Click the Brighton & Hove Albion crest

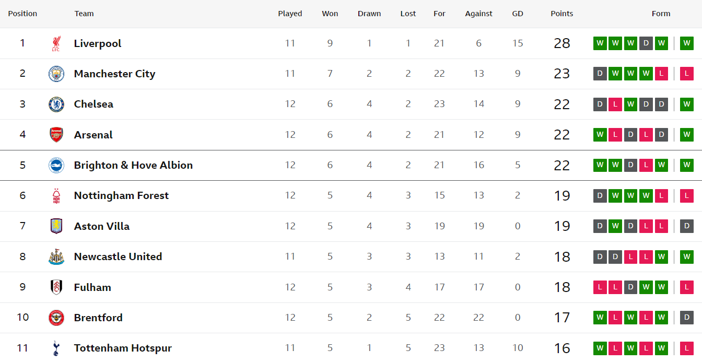tap(56, 165)
